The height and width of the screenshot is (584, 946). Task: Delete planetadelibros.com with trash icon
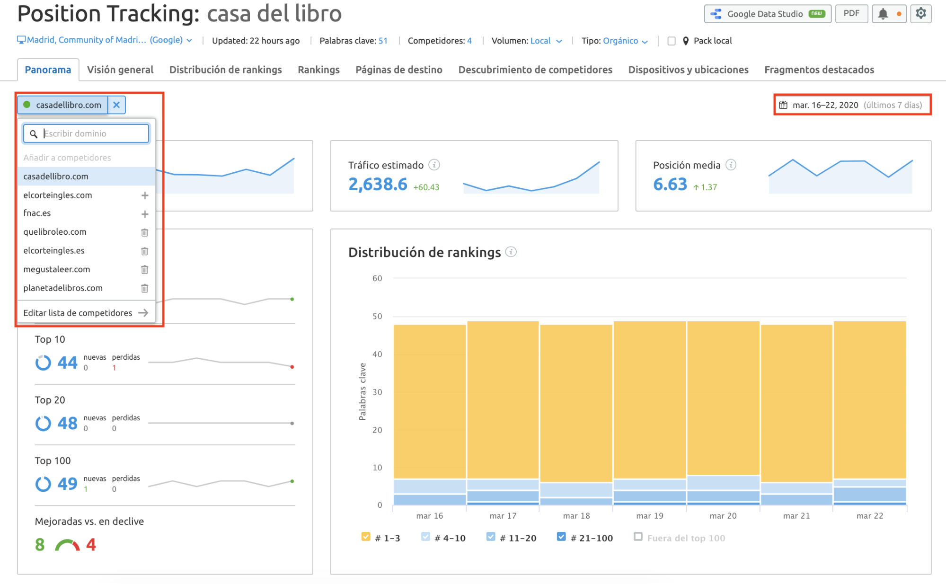(145, 288)
